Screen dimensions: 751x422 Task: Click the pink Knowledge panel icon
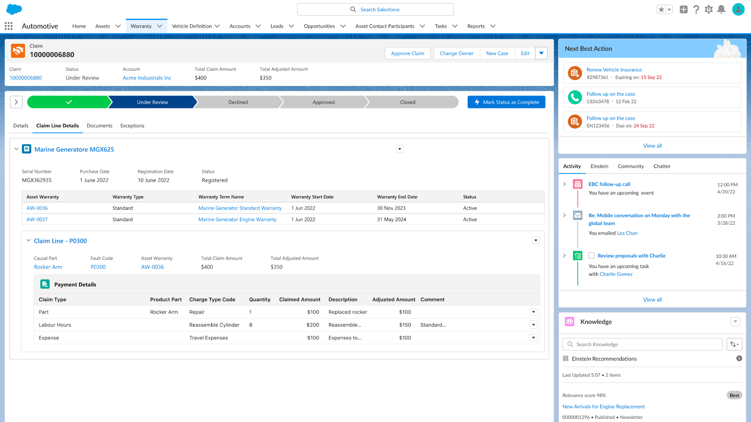click(x=569, y=321)
